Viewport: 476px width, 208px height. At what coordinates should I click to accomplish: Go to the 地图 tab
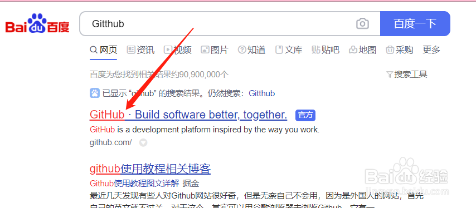[x=362, y=50]
